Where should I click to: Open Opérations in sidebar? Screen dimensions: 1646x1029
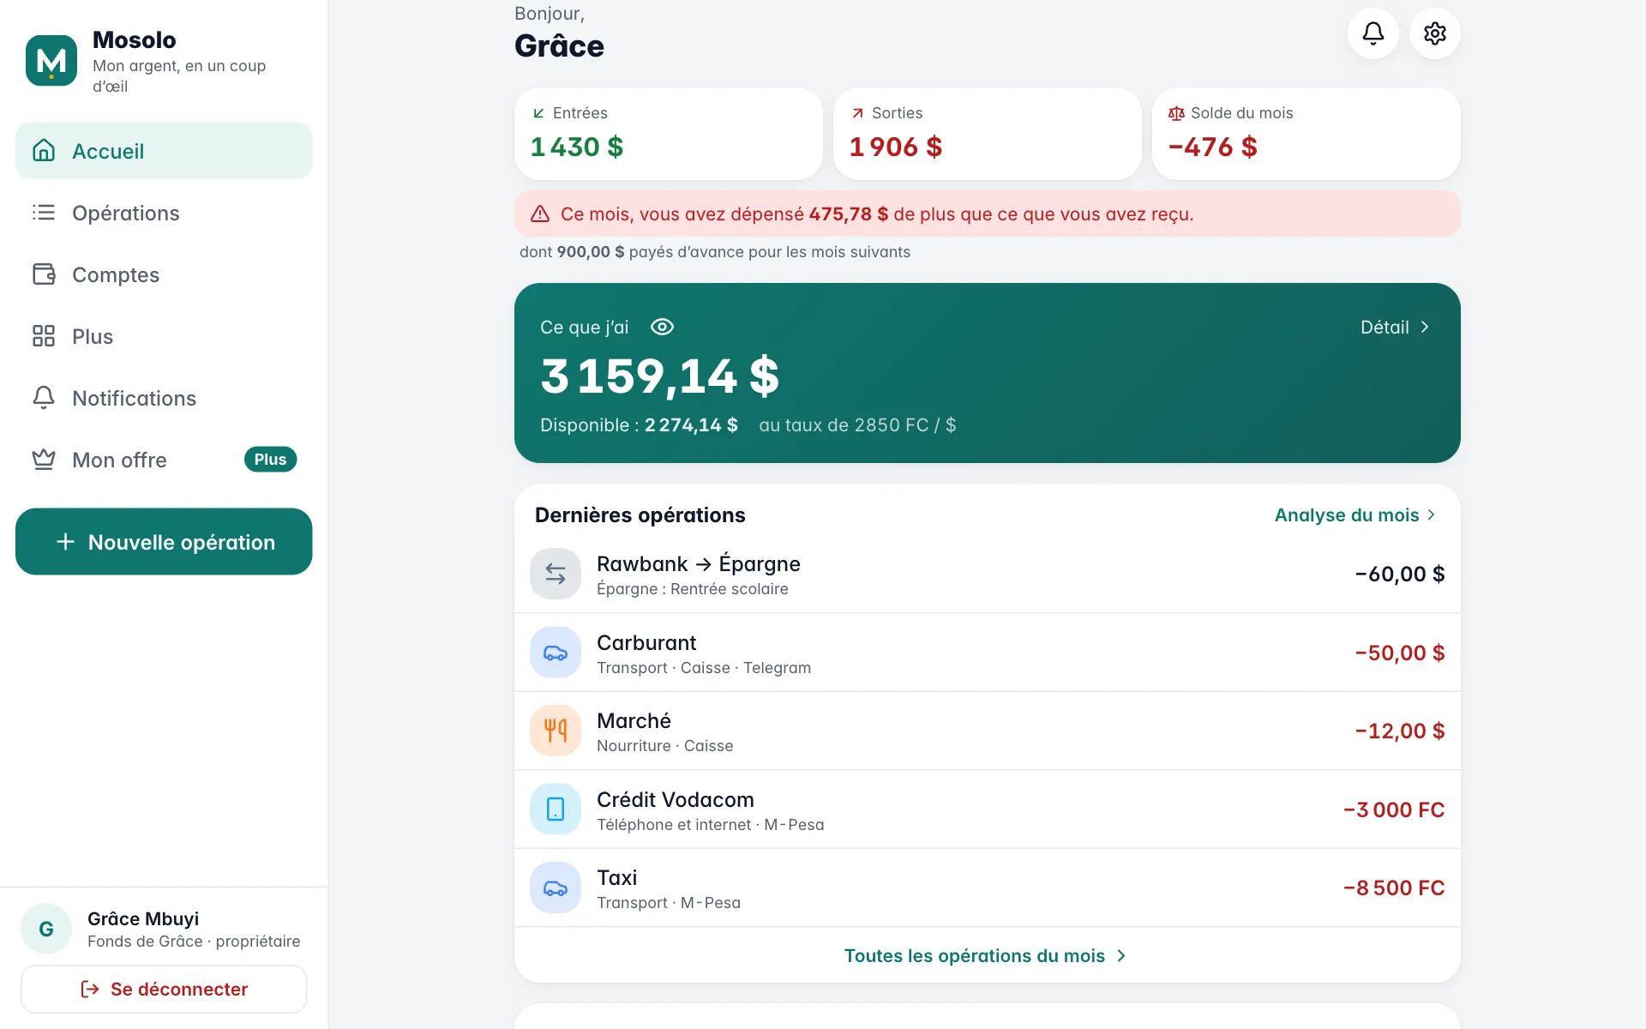coord(164,213)
